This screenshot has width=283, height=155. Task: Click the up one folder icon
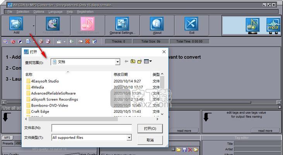133,62
